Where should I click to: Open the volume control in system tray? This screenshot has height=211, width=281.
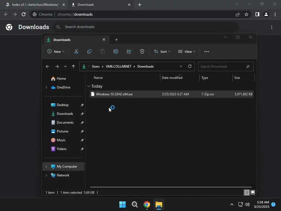tap(247, 204)
